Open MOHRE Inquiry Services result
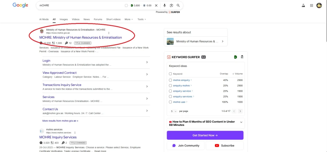This screenshot has width=327, height=152. pyautogui.click(x=58, y=137)
